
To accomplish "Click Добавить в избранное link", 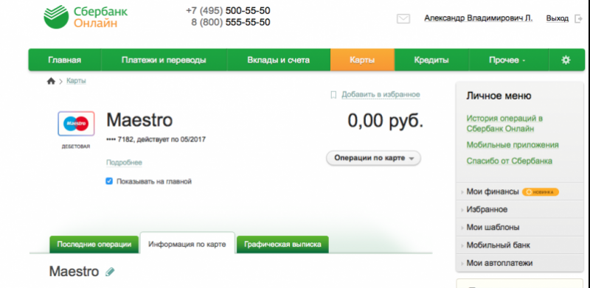I will pyautogui.click(x=381, y=95).
